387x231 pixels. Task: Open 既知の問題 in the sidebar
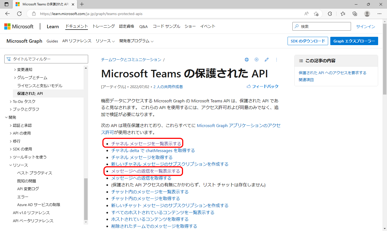click(27, 181)
